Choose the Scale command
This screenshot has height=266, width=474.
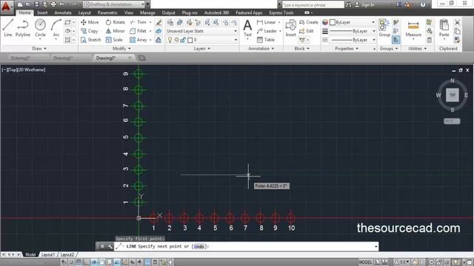[114, 39]
